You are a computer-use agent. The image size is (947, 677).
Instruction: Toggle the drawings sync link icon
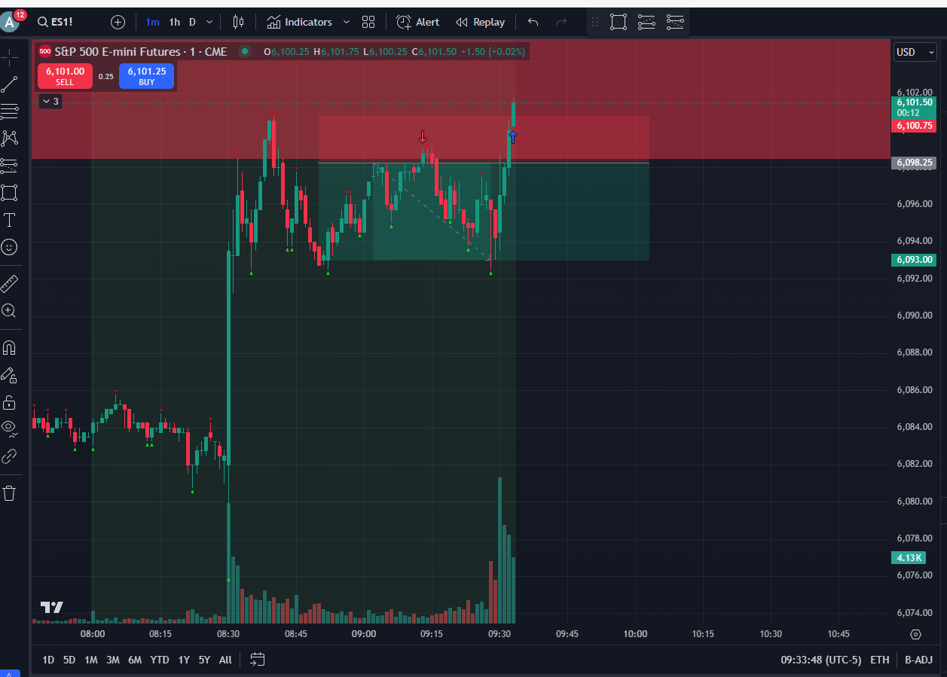click(9, 456)
